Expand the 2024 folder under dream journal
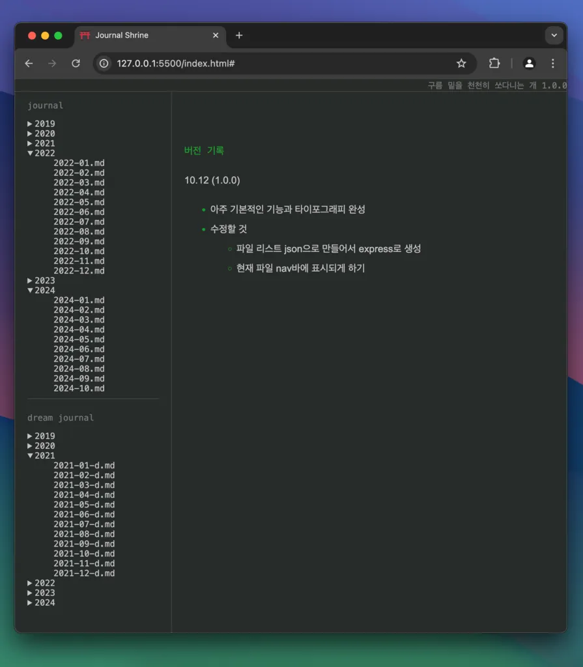The width and height of the screenshot is (583, 667). tap(41, 603)
